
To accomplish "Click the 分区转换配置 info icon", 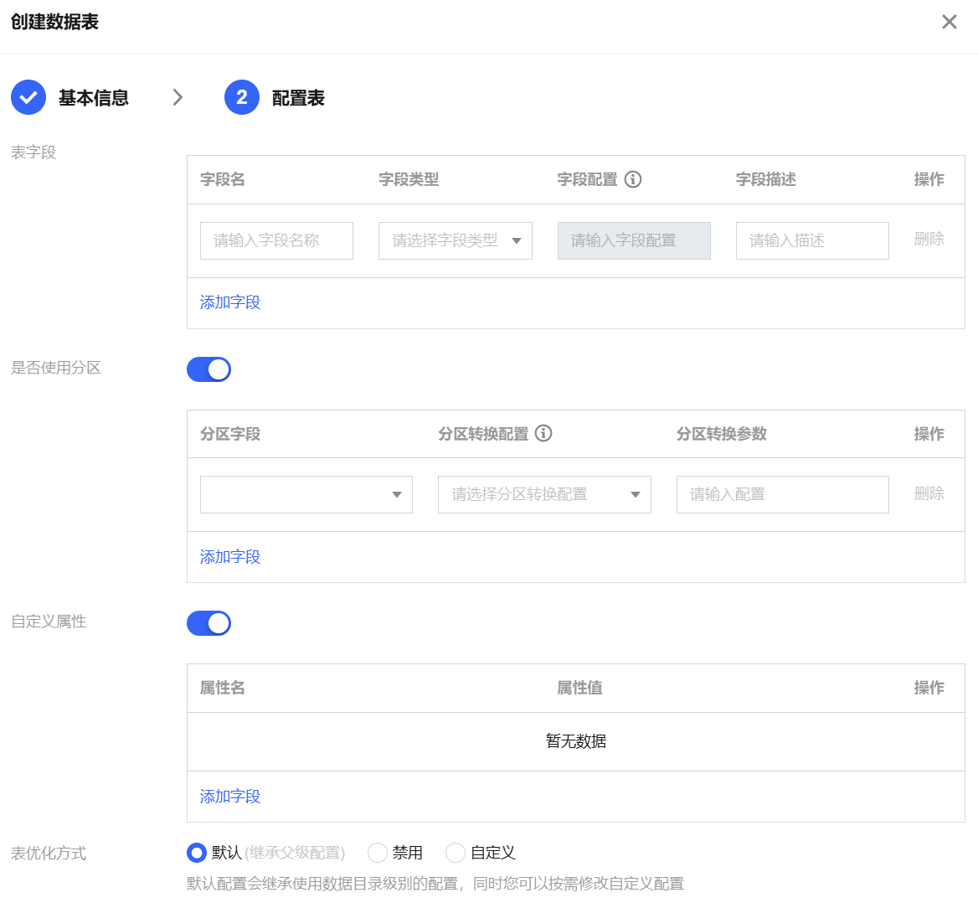I will 543,433.
